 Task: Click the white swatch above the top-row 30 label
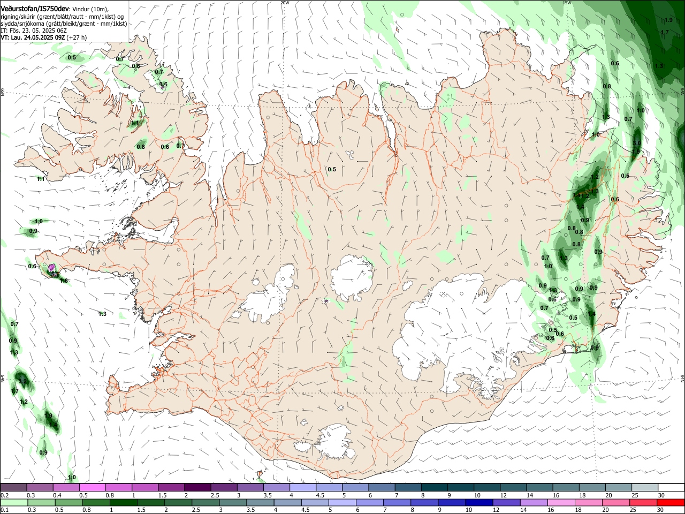671,487
